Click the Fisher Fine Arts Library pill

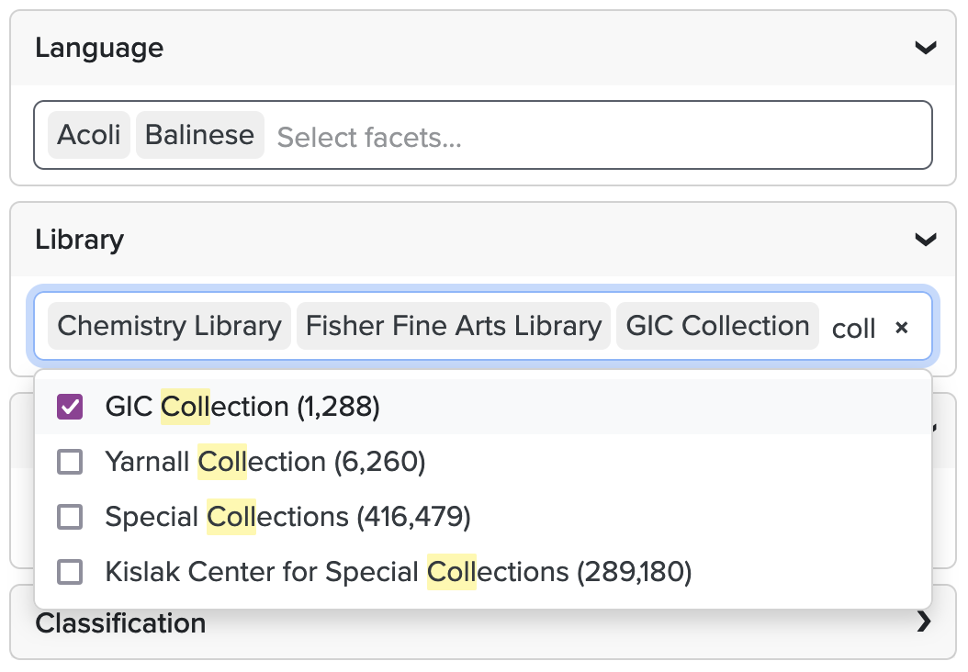click(x=453, y=326)
